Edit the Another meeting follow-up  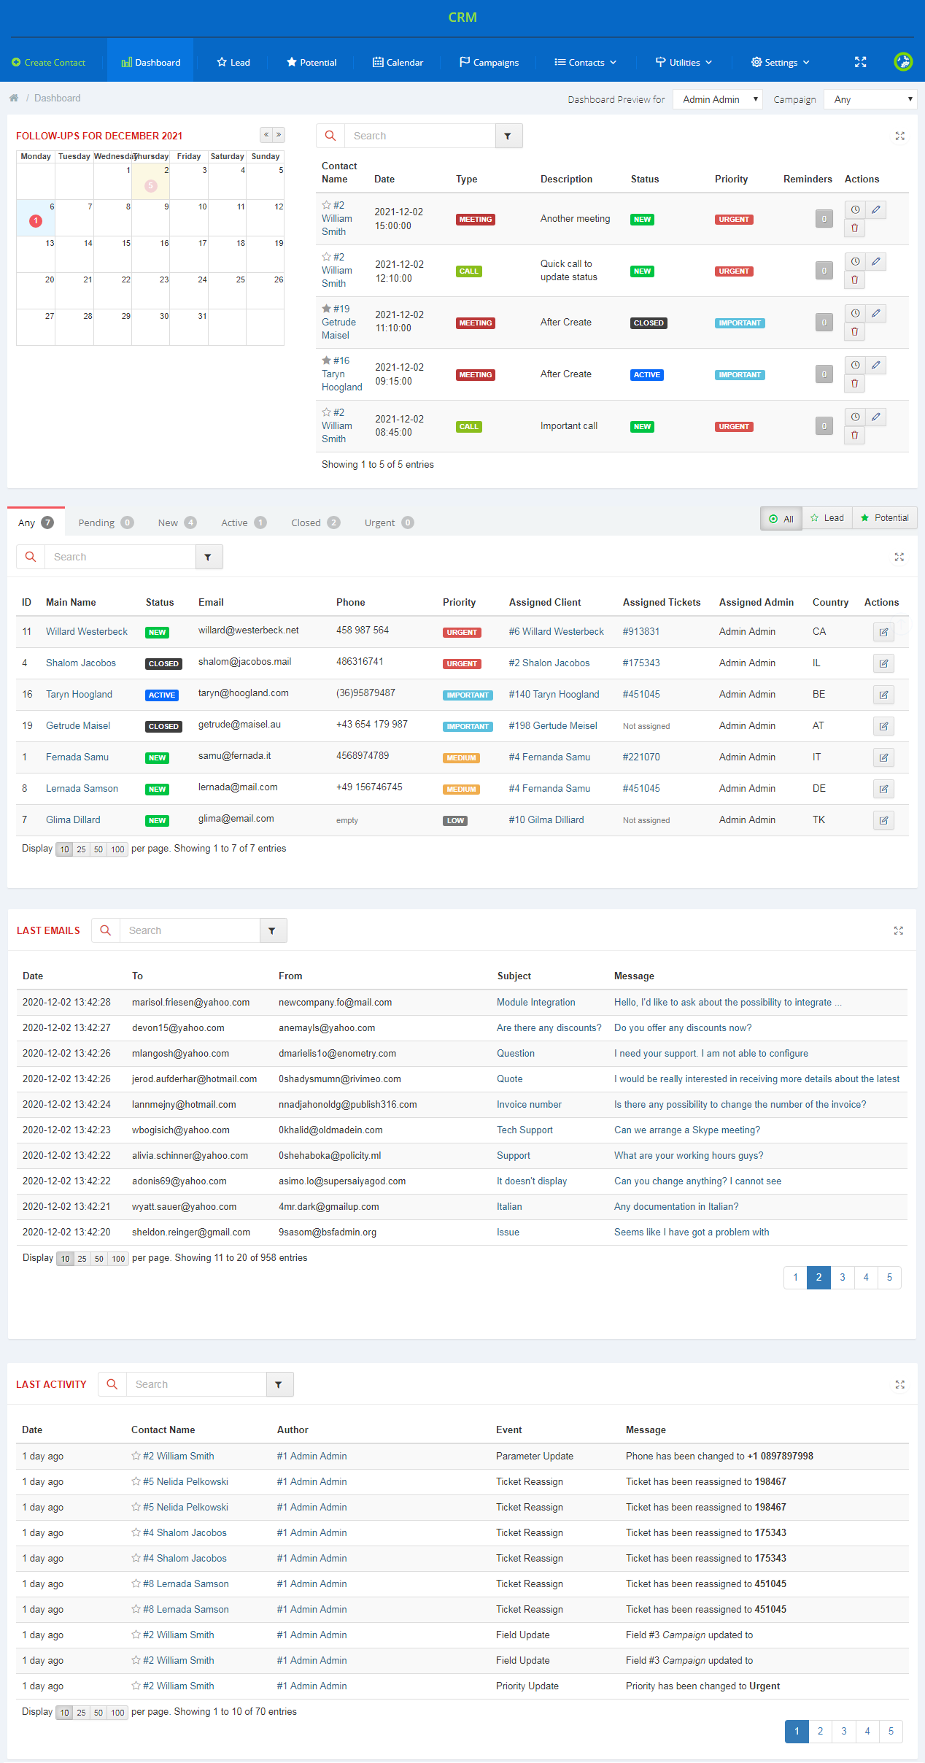coord(876,209)
